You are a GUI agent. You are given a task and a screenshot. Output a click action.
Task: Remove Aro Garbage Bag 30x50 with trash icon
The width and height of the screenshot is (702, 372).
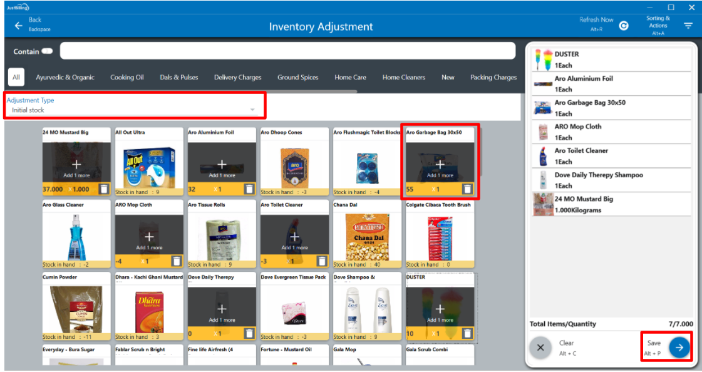coord(467,189)
